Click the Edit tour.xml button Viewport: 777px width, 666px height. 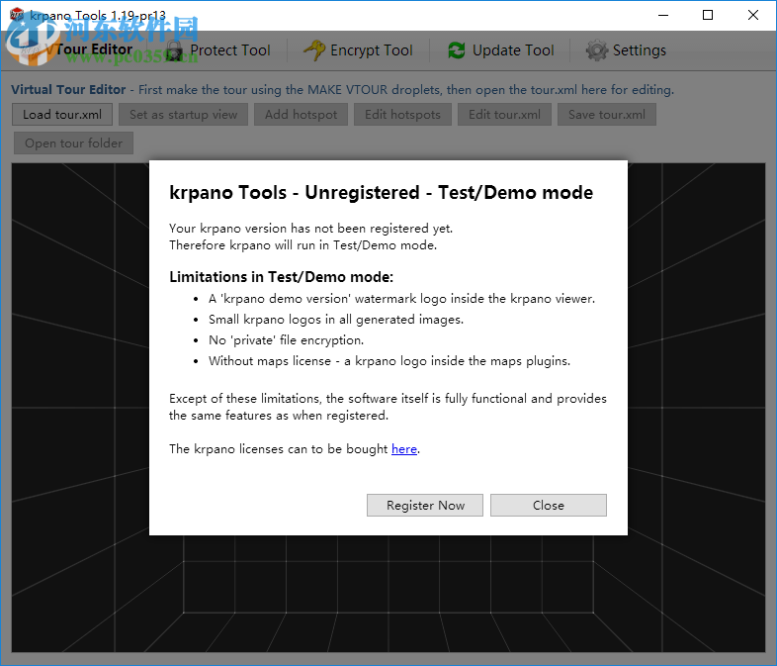[x=504, y=115]
